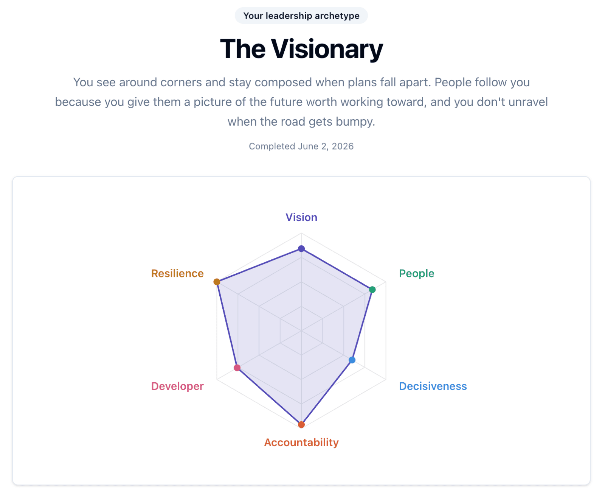Select the Developer axis label

click(177, 386)
